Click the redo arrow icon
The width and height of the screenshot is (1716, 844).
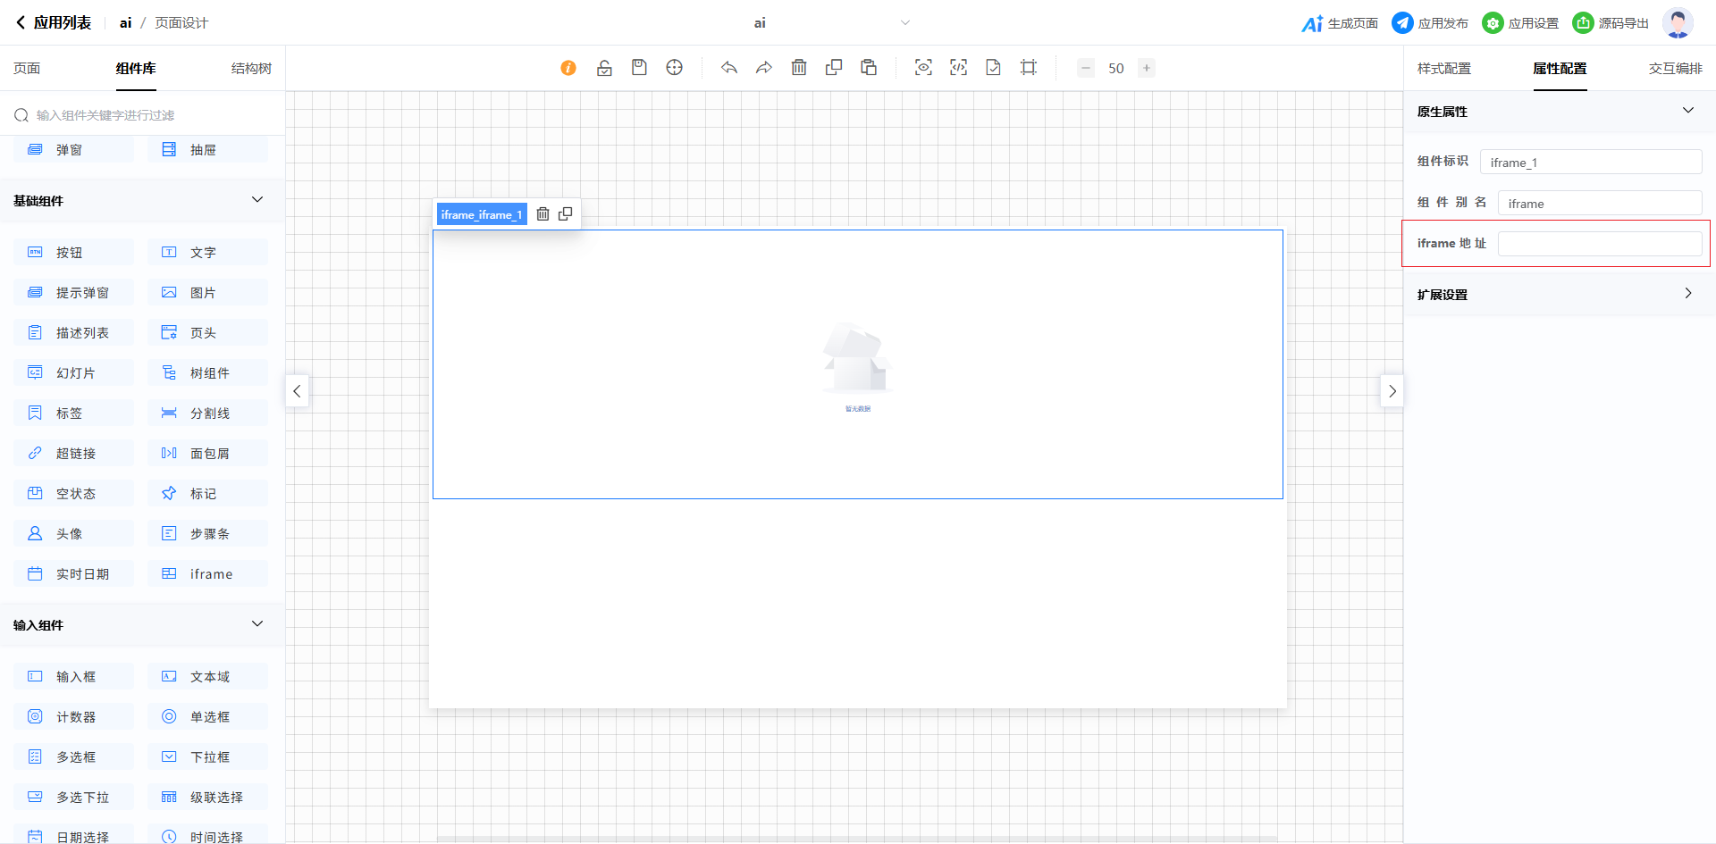click(x=764, y=68)
